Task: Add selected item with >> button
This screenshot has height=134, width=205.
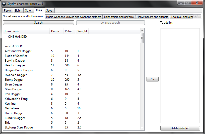Action: (153, 79)
